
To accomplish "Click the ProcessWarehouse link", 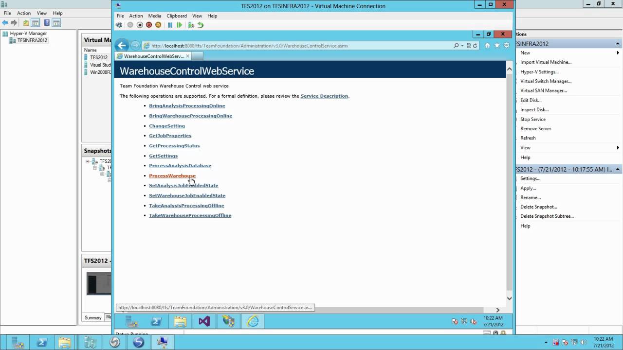I will pyautogui.click(x=172, y=176).
